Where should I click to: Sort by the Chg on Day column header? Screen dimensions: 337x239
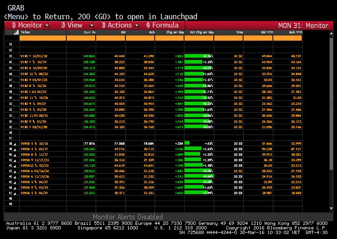coord(169,33)
